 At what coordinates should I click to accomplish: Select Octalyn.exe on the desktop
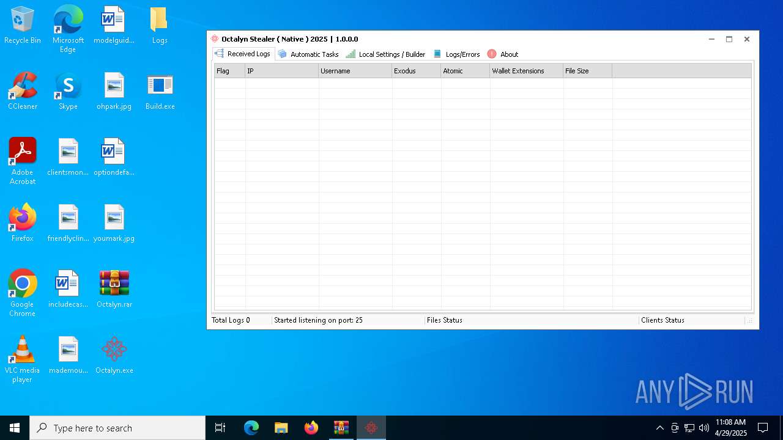(x=114, y=356)
